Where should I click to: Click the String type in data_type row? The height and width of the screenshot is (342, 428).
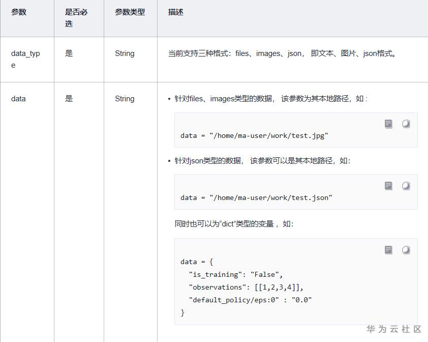click(x=125, y=53)
